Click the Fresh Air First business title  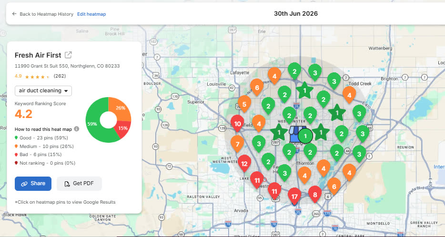tap(38, 55)
